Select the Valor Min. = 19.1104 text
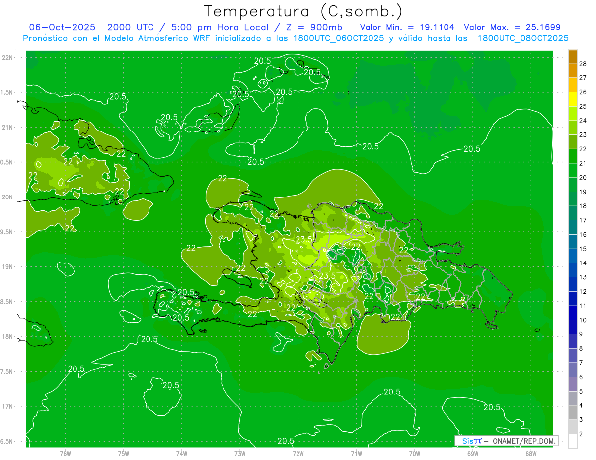Viewport: 596px width, 460px height. point(407,27)
